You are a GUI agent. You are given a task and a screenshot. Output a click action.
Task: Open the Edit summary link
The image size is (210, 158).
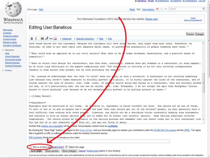coord(35,137)
